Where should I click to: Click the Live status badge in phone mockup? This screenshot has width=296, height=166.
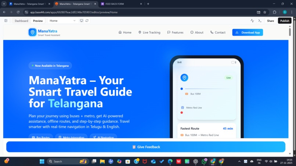[228, 78]
